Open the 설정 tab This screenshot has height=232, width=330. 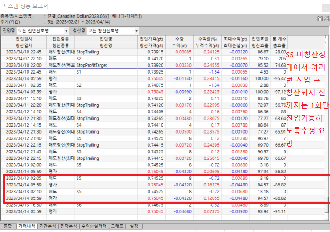pos(134,226)
